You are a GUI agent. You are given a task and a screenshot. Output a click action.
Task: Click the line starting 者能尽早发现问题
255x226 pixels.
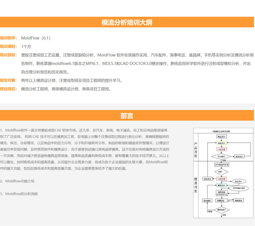84,149
